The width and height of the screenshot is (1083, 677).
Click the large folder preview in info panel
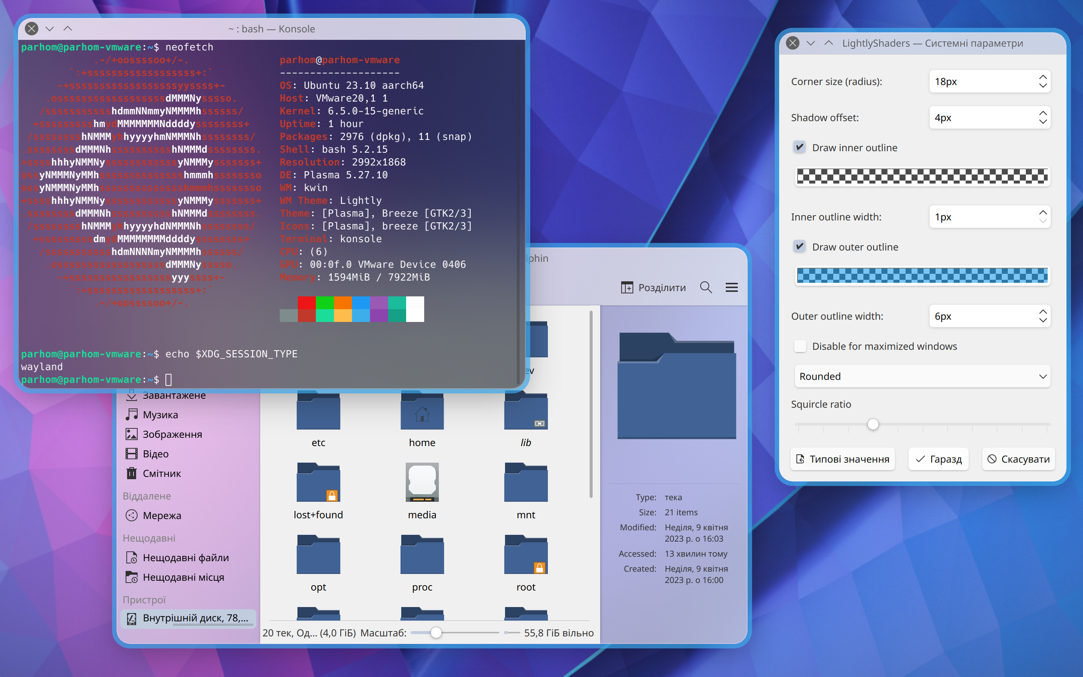tap(676, 386)
